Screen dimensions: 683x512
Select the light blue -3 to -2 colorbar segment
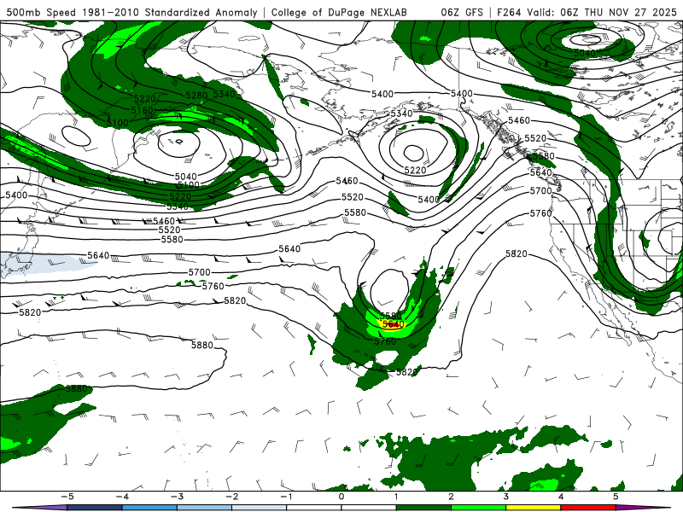pyautogui.click(x=204, y=508)
